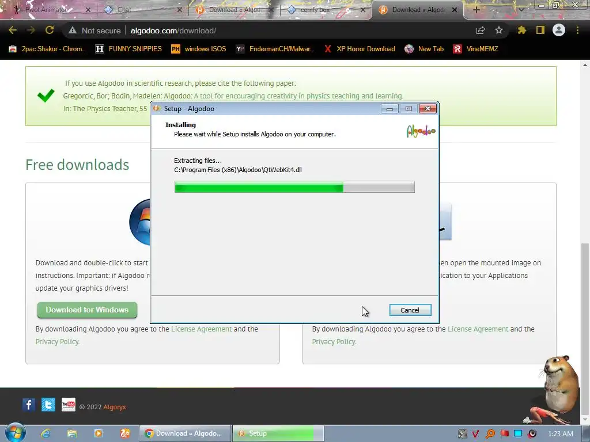
Task: Click the Algodoo logo in setup dialog
Action: (421, 131)
